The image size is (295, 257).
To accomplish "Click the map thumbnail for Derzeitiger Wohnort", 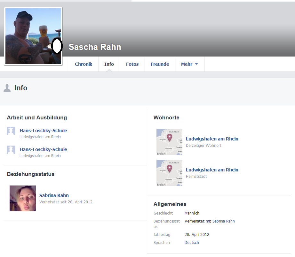I will [x=169, y=142].
